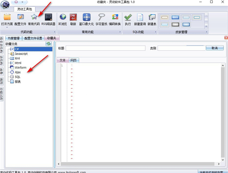Click the 配置文件 toolbar icon

coord(20,17)
